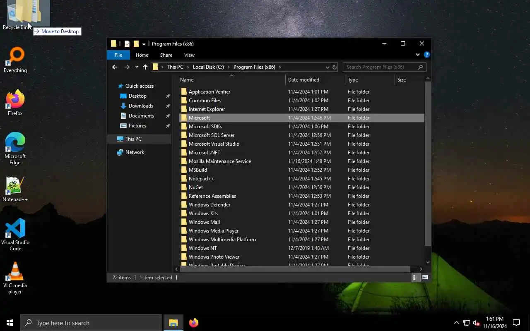530x331 pixels.
Task: Click the horizontal scrollbar of the file list
Action: click(295, 269)
